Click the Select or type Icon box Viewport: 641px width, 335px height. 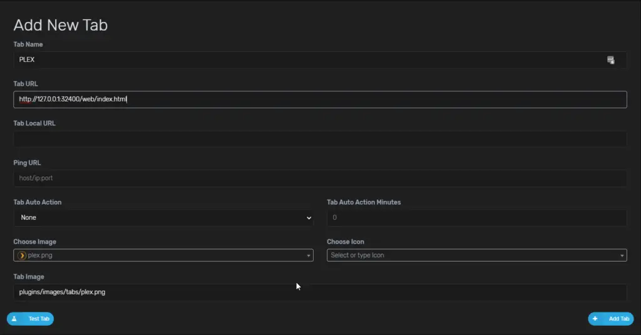(476, 255)
